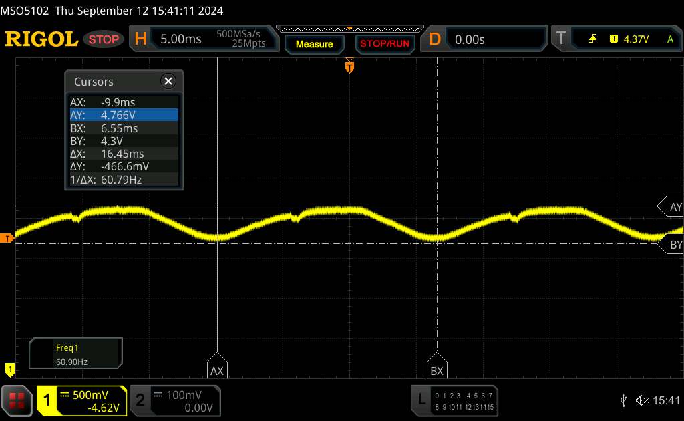The image size is (684, 421).
Task: Click the USB device status icon
Action: click(x=623, y=400)
